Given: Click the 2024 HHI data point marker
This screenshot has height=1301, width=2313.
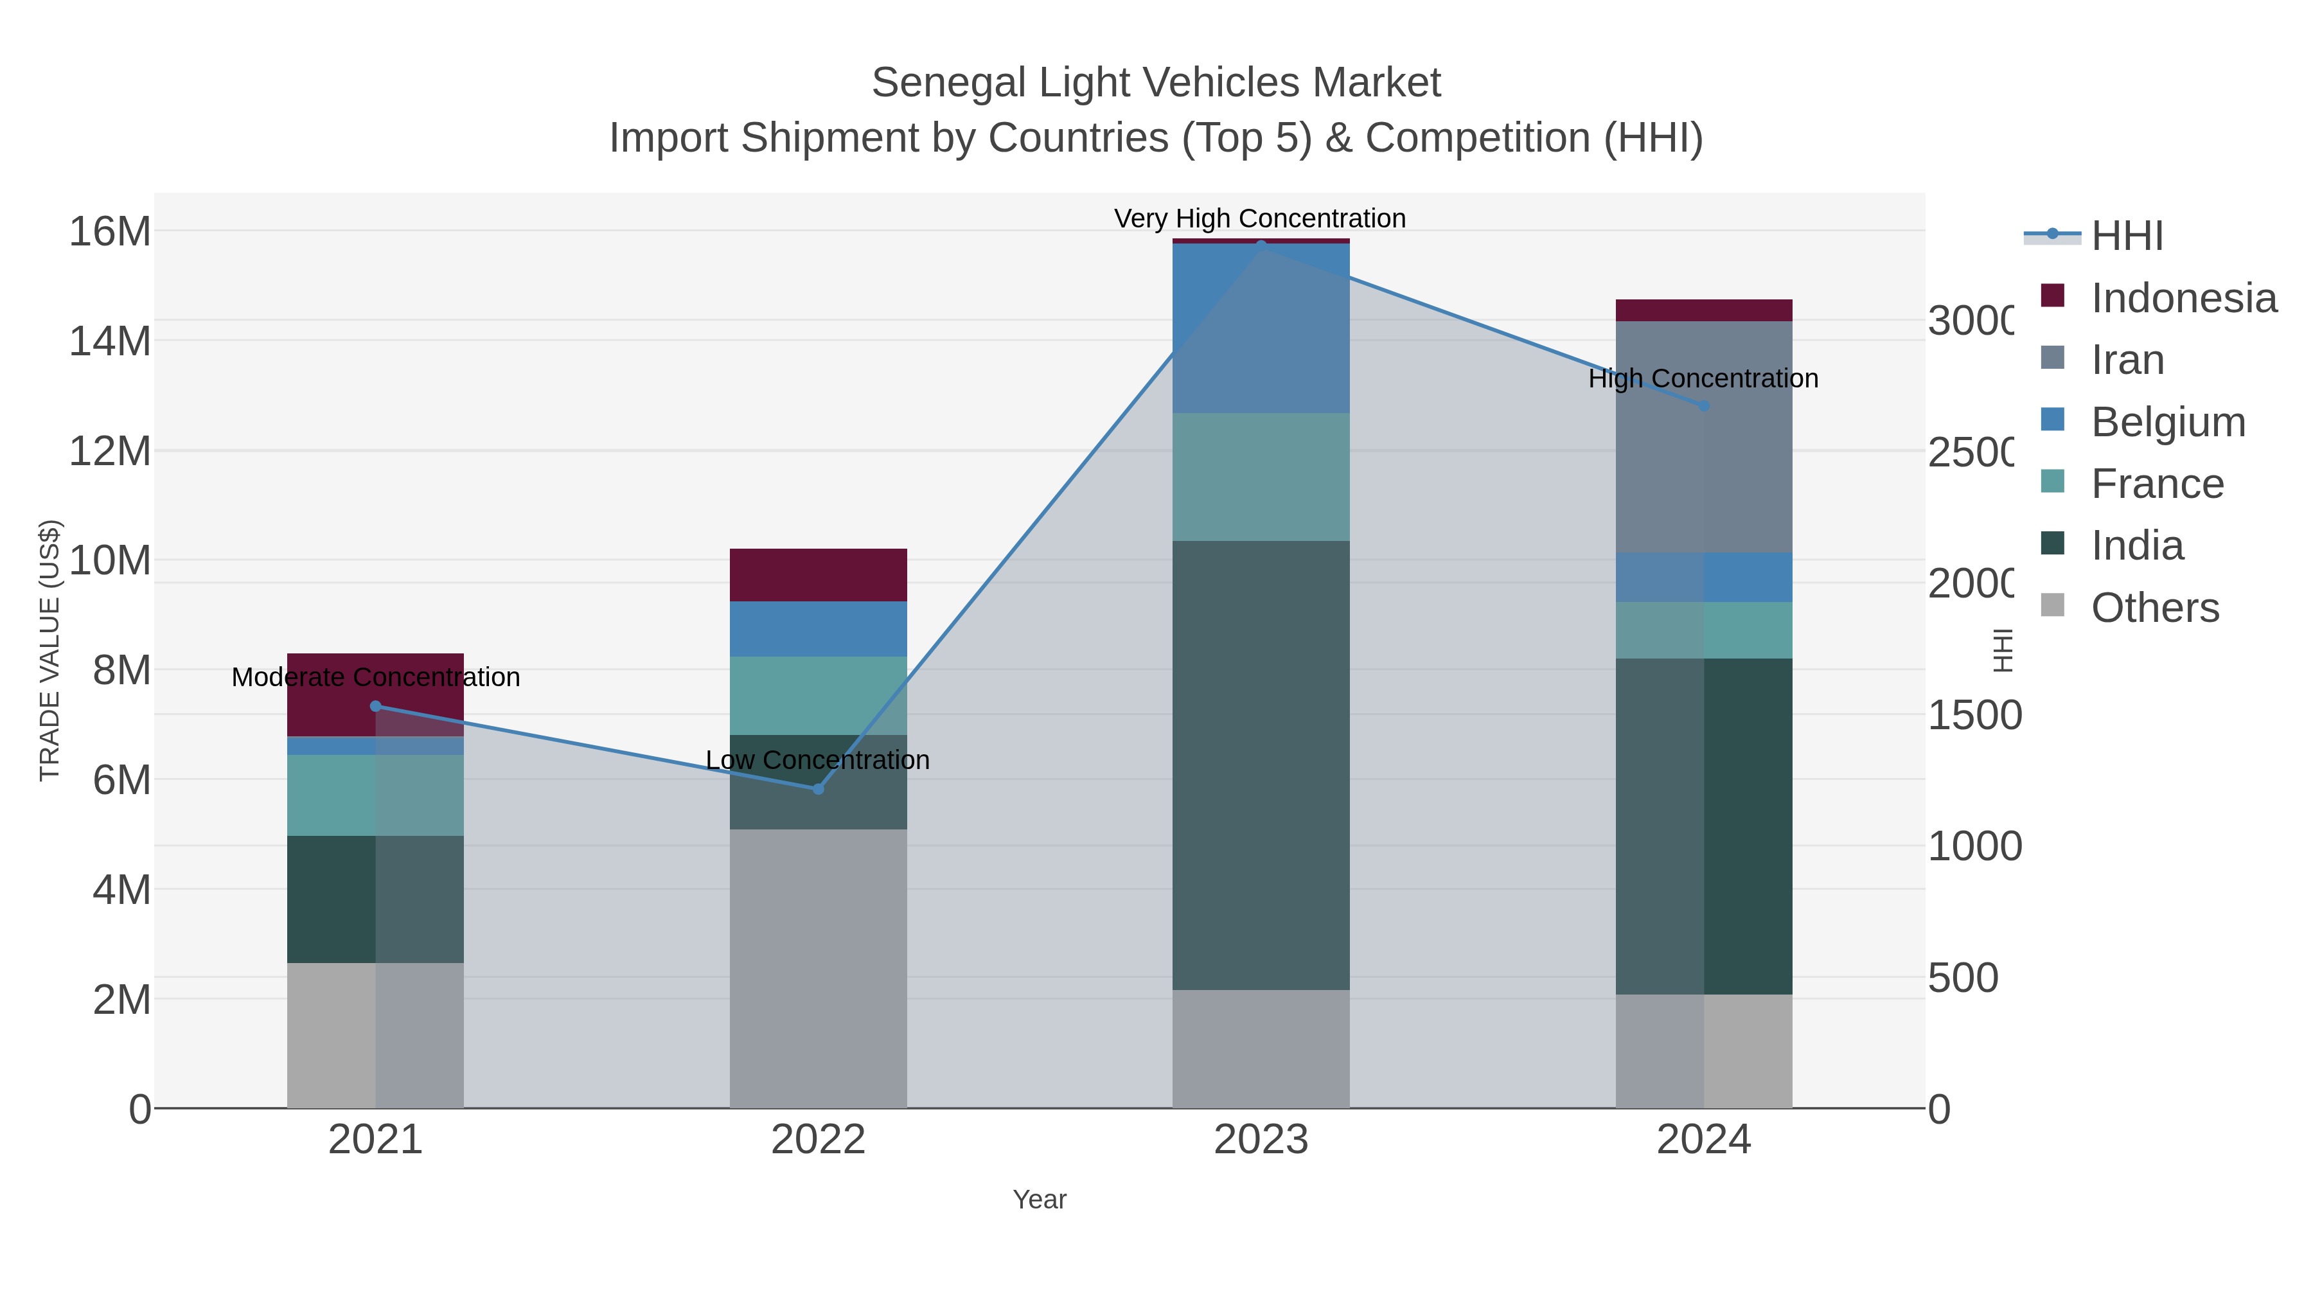Looking at the screenshot, I should point(1704,407).
